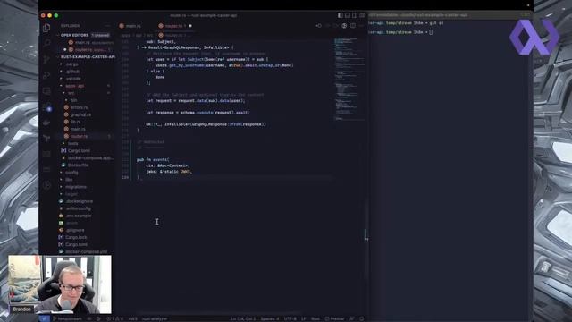Open the editor More Actions ellipsis menu
572x322 pixels.
point(361,26)
